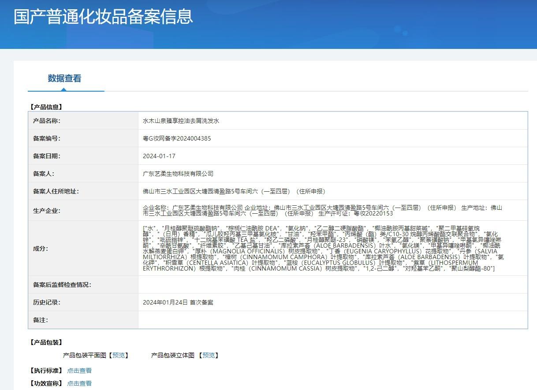Click the ingredient list in 成分 row
Screen dimensions: 537x390
click(322, 248)
